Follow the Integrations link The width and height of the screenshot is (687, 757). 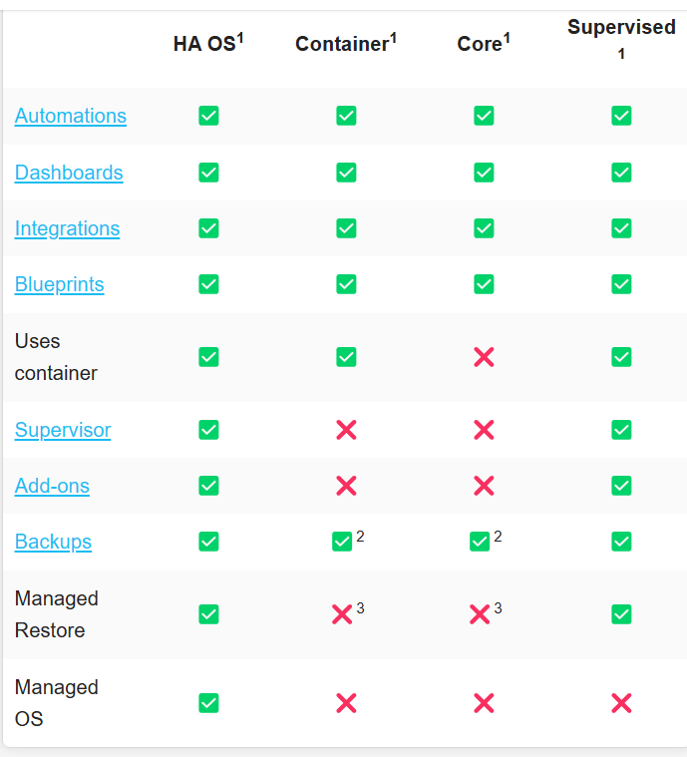pos(67,228)
